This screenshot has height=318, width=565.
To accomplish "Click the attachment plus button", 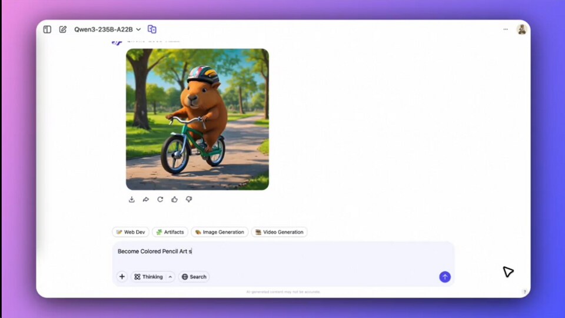I will pos(122,277).
